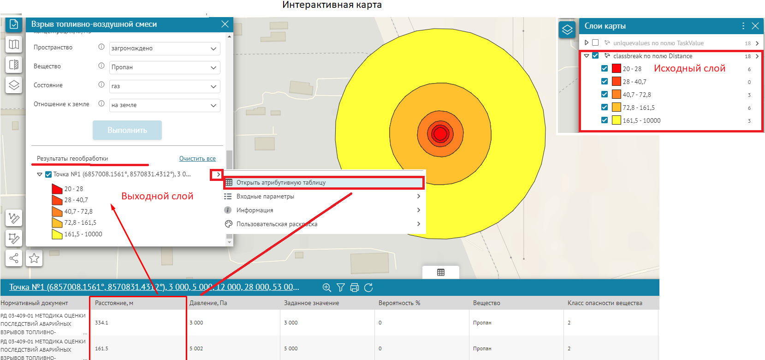Click the share icon in the left sidebar

point(14,258)
